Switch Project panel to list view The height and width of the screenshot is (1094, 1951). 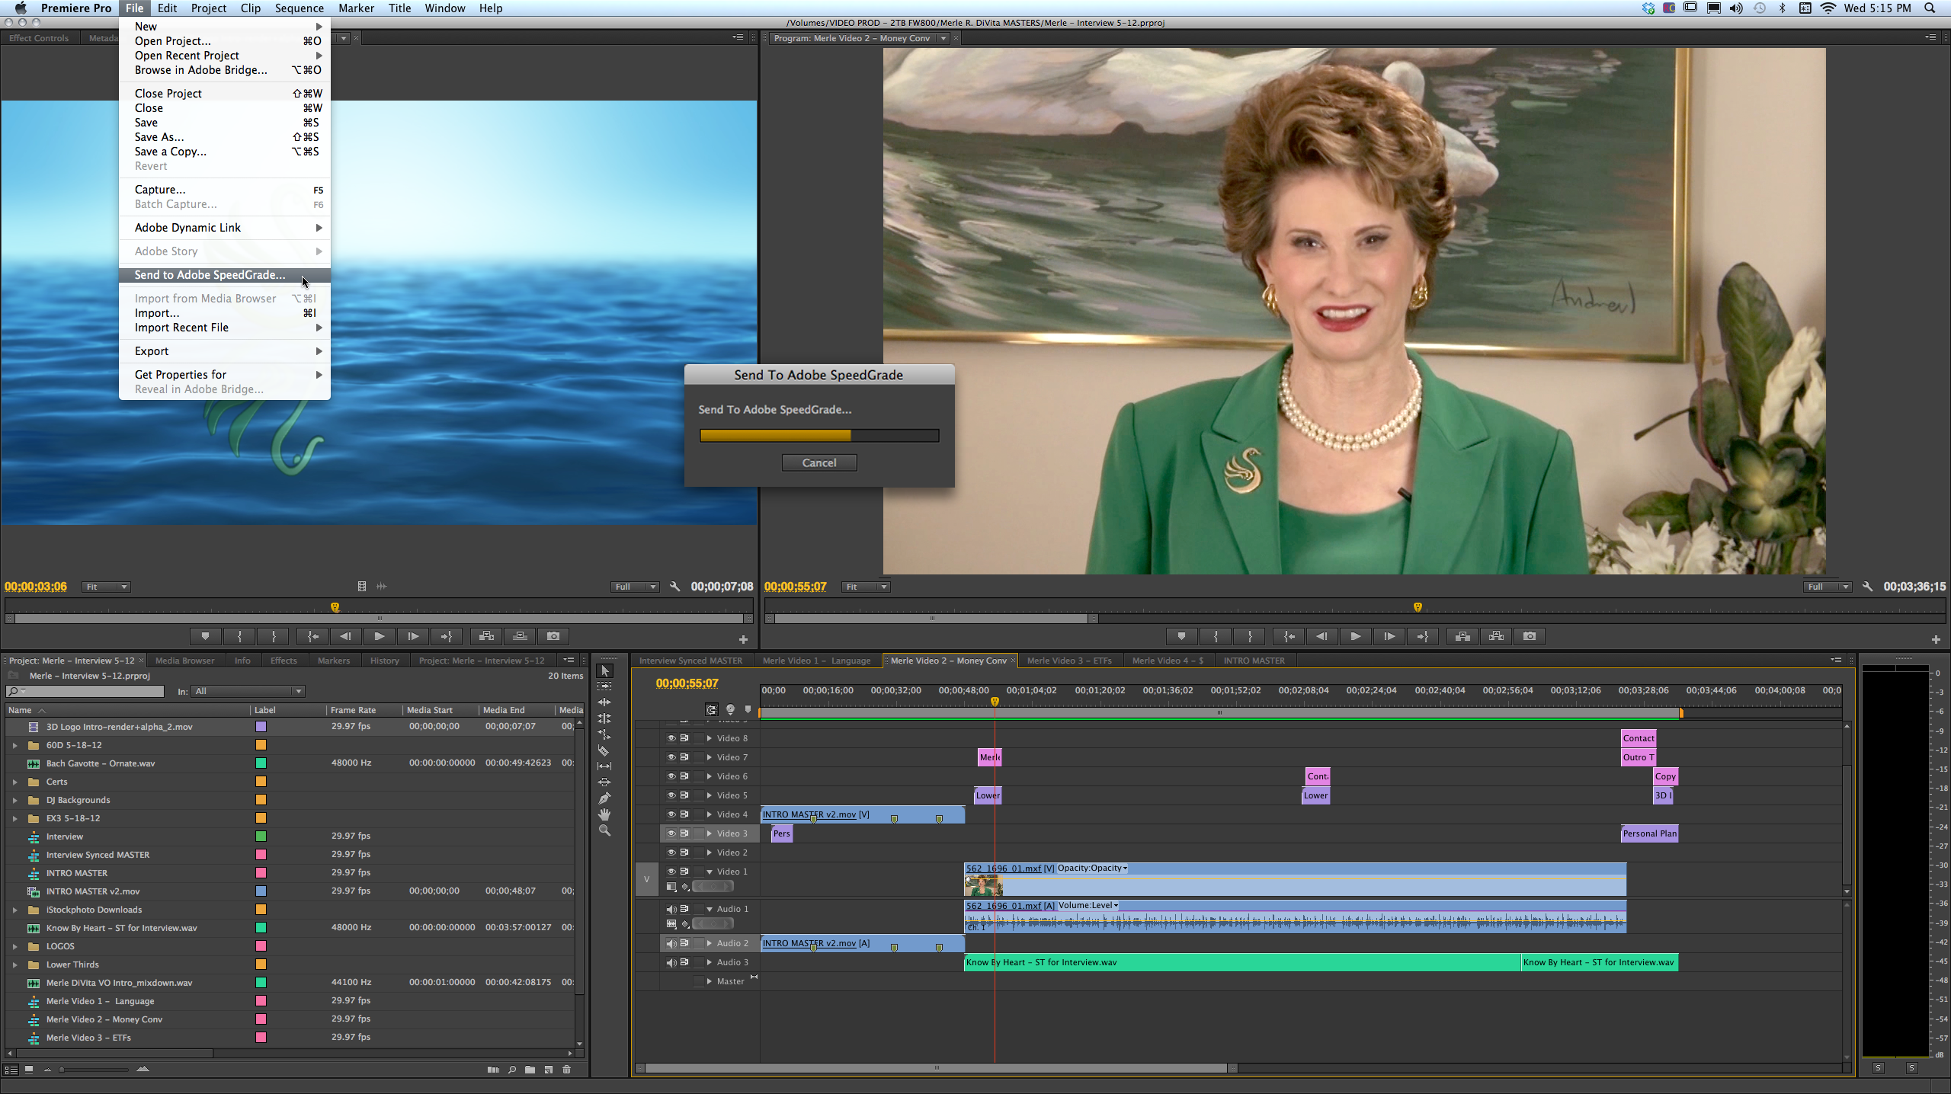[11, 1070]
